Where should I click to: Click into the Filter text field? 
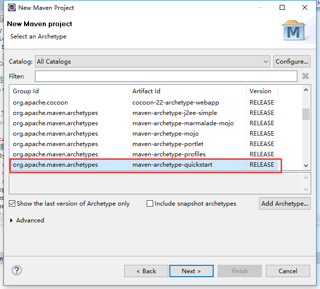click(x=166, y=76)
